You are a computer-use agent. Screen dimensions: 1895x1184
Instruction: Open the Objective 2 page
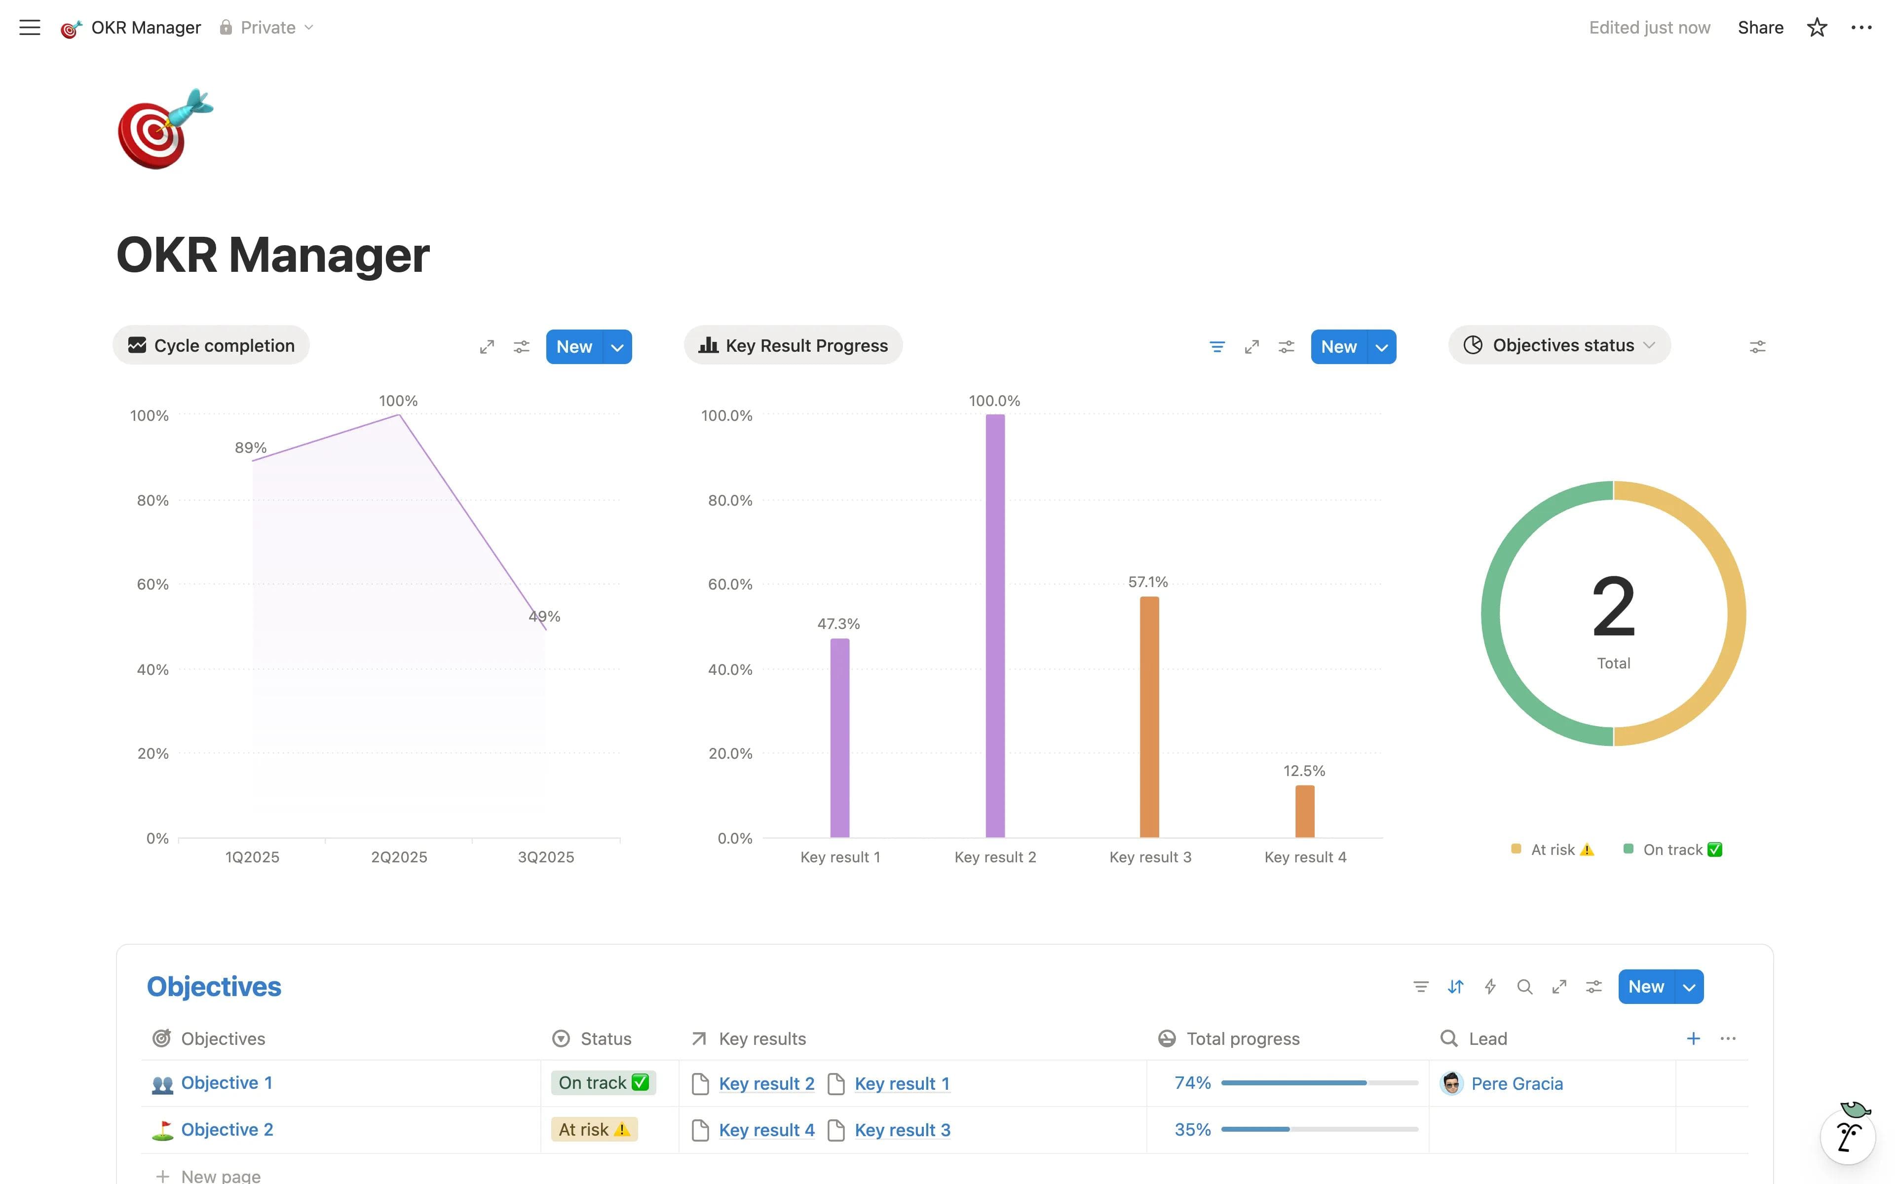(227, 1129)
